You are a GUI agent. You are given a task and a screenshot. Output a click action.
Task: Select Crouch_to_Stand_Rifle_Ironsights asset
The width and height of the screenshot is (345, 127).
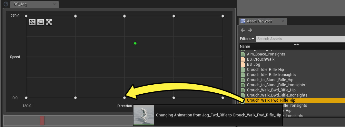[x=276, y=85]
